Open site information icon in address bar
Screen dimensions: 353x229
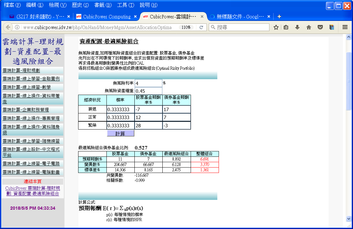click(17, 27)
